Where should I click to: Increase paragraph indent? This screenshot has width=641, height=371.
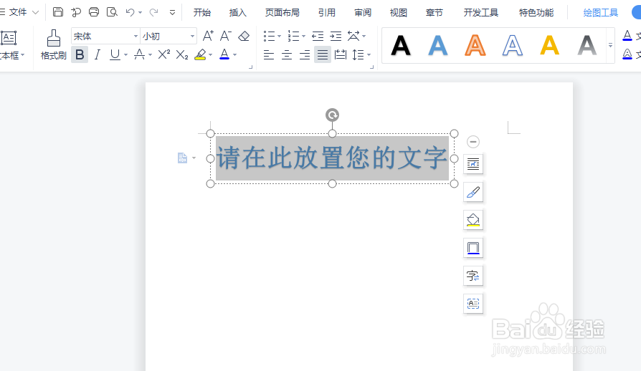(336, 36)
